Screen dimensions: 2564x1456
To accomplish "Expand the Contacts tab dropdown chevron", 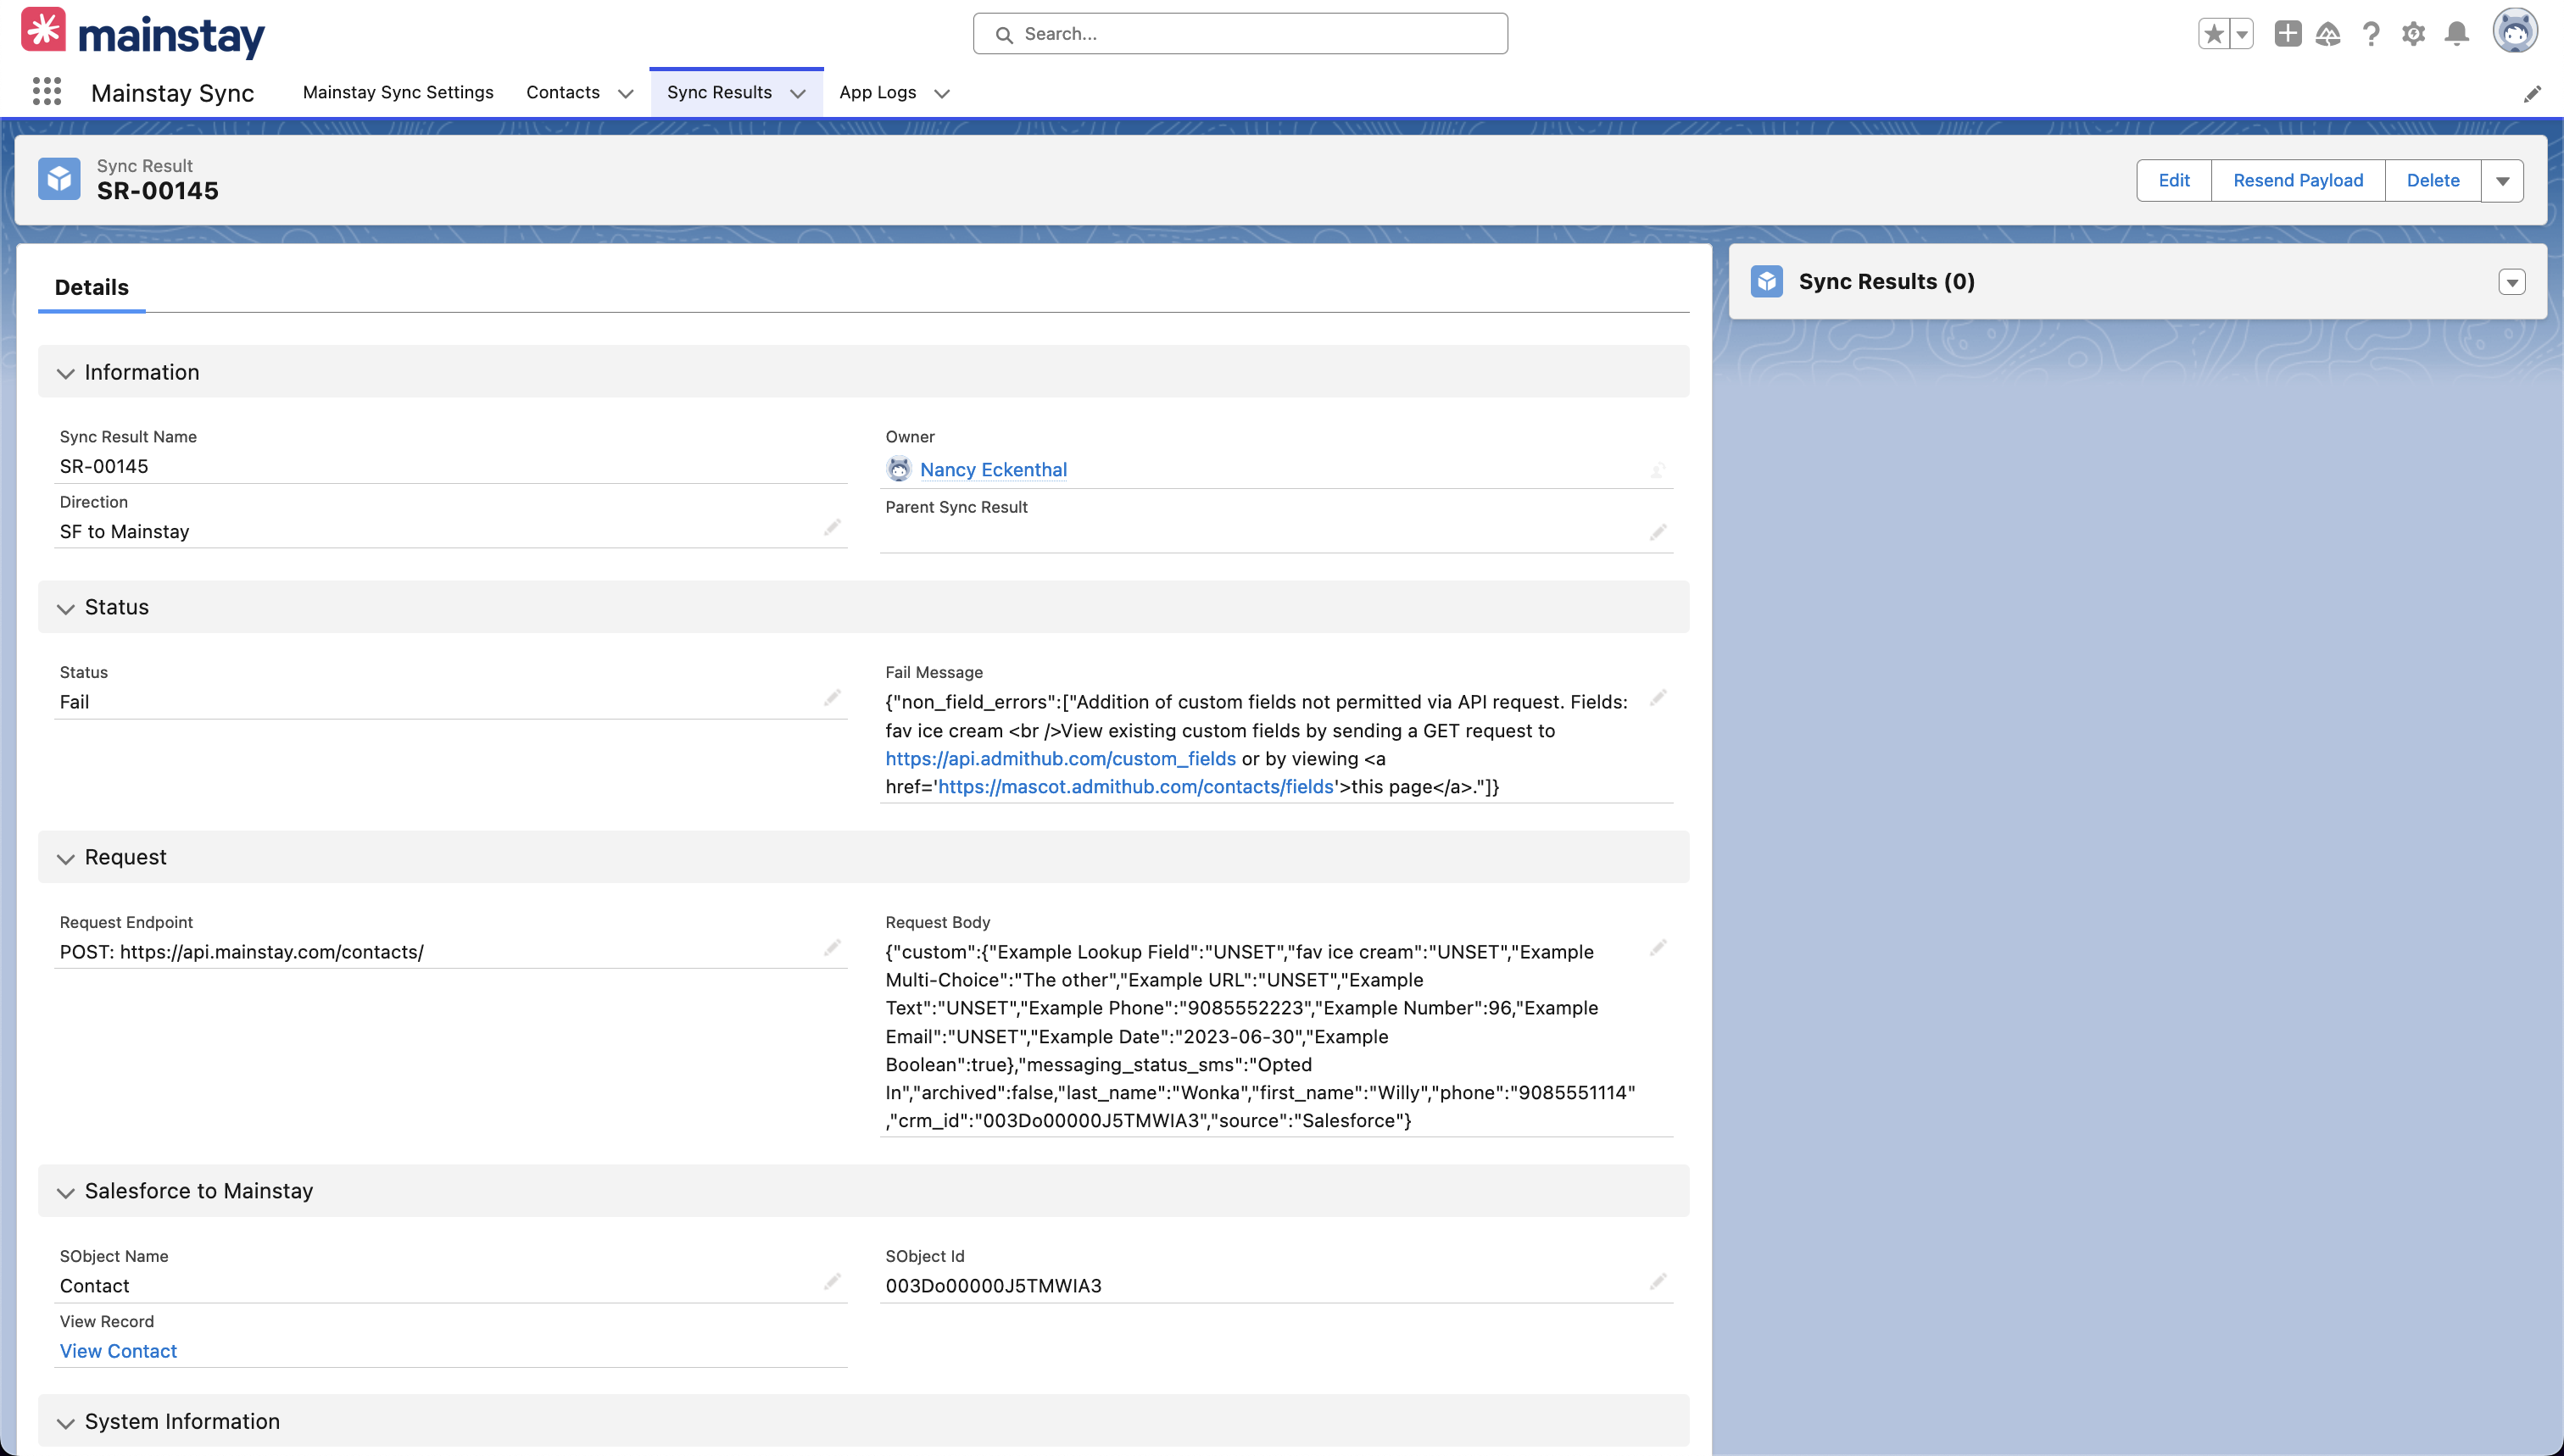I will point(625,93).
